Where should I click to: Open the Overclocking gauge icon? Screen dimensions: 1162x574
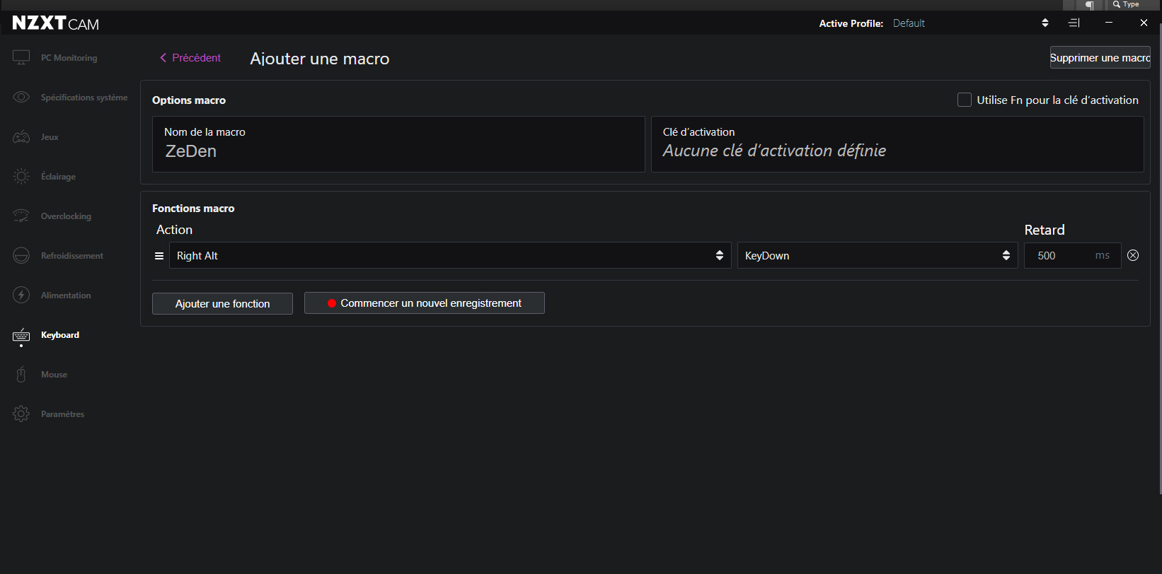tap(21, 216)
